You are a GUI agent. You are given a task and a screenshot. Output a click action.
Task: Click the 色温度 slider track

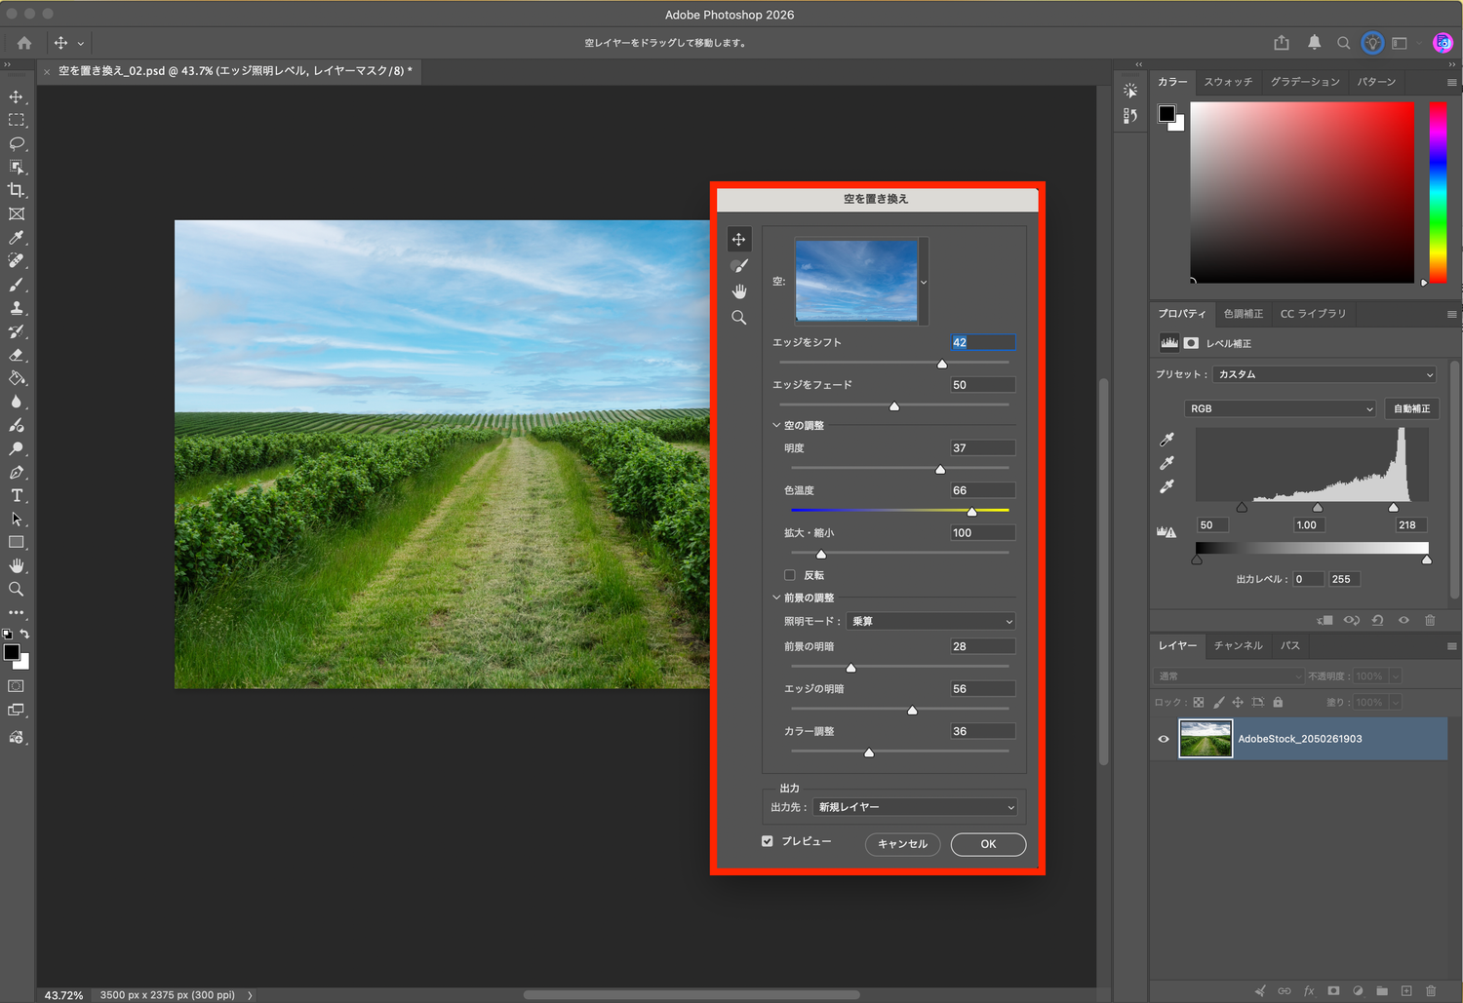tap(900, 510)
